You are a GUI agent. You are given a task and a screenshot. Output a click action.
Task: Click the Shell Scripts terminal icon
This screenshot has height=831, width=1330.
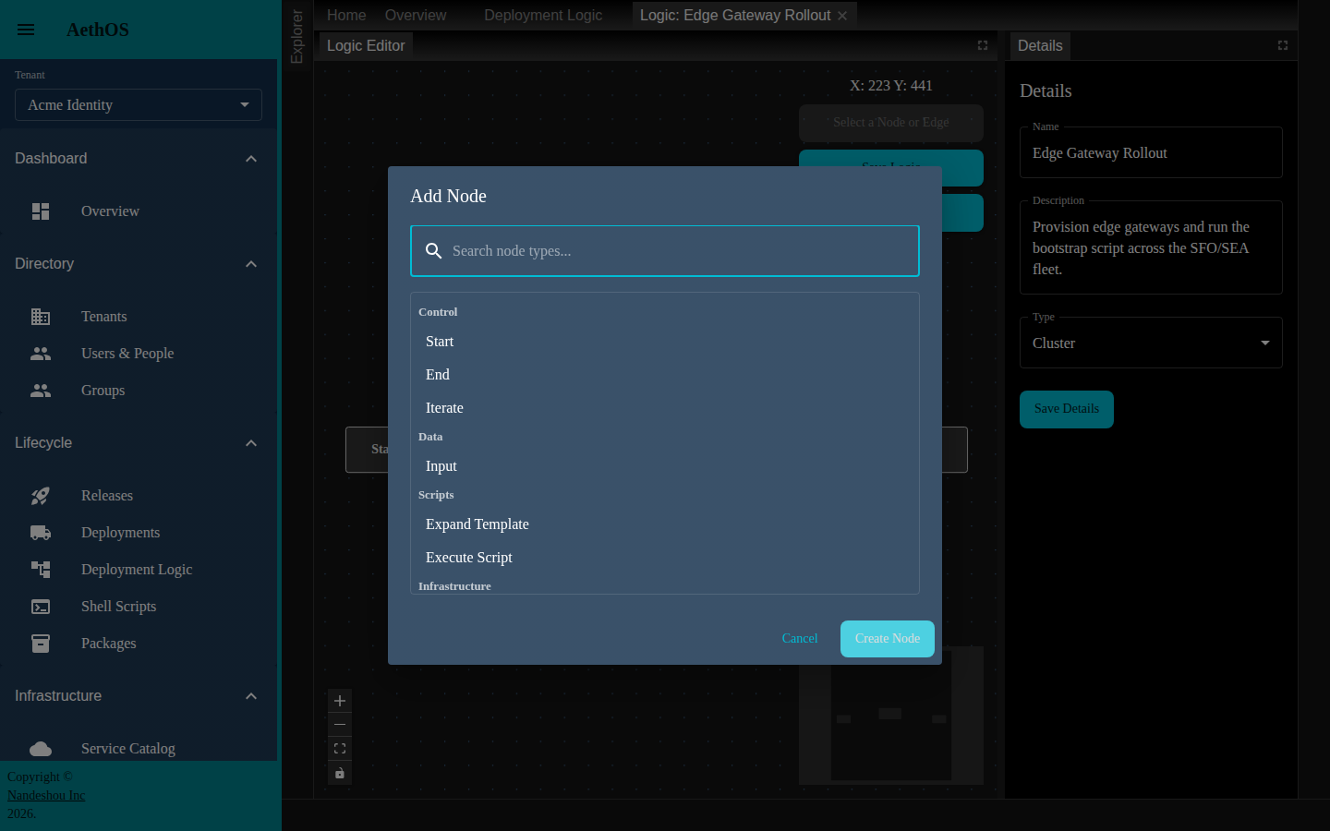tap(41, 607)
